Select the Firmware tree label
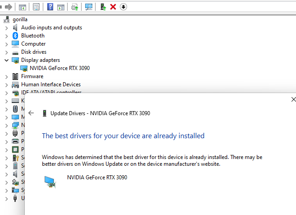This screenshot has height=215, width=296. pos(32,76)
